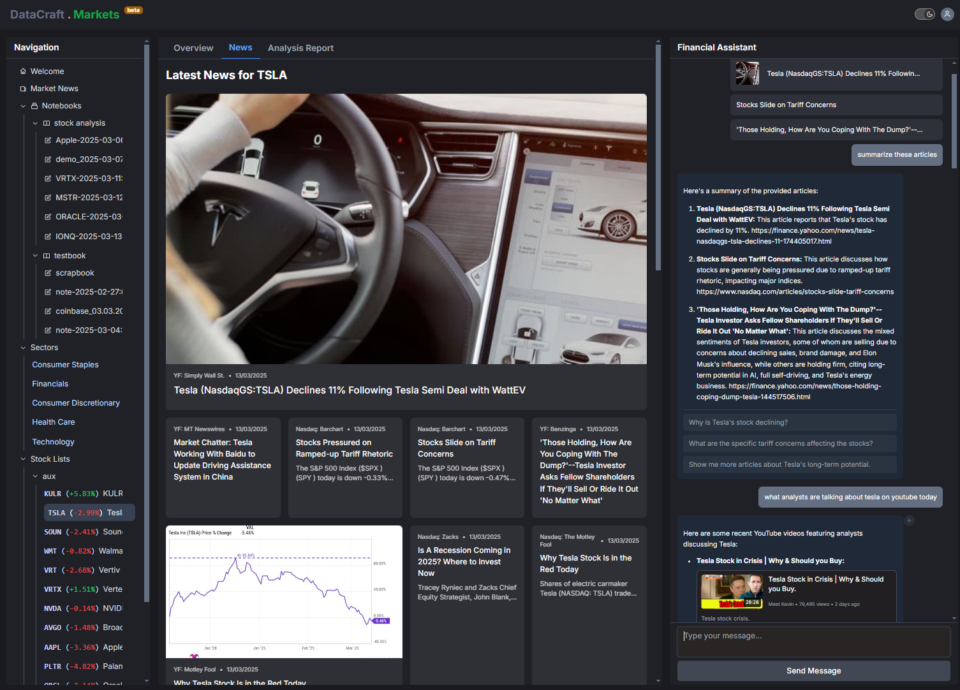
Task: Click the plus icon on assistant reply
Action: coord(910,521)
